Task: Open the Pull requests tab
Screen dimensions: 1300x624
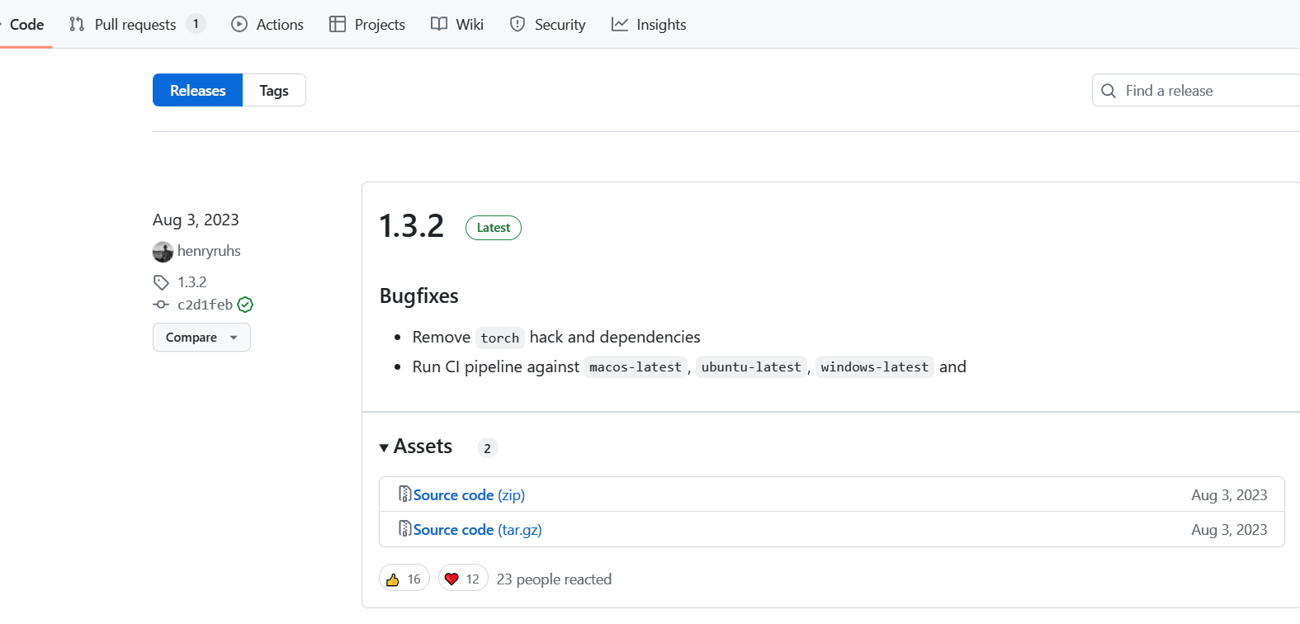Action: 135,24
